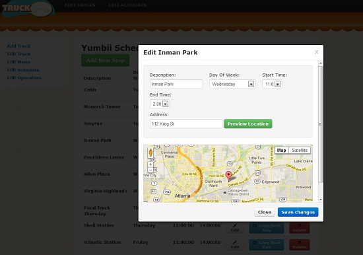This screenshot has width=363, height=255.
Task: Open the Edit Accounts menu item
Action: [x=127, y=5]
